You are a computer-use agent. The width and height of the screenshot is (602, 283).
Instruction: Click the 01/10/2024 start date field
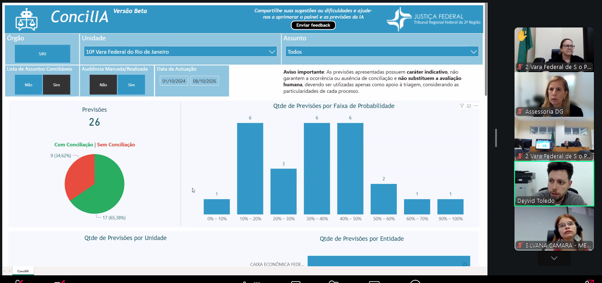point(174,81)
